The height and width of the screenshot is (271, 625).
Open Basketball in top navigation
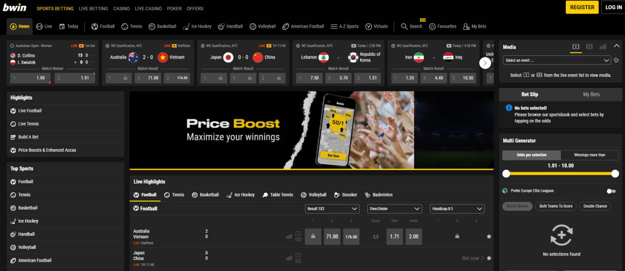coord(162,27)
